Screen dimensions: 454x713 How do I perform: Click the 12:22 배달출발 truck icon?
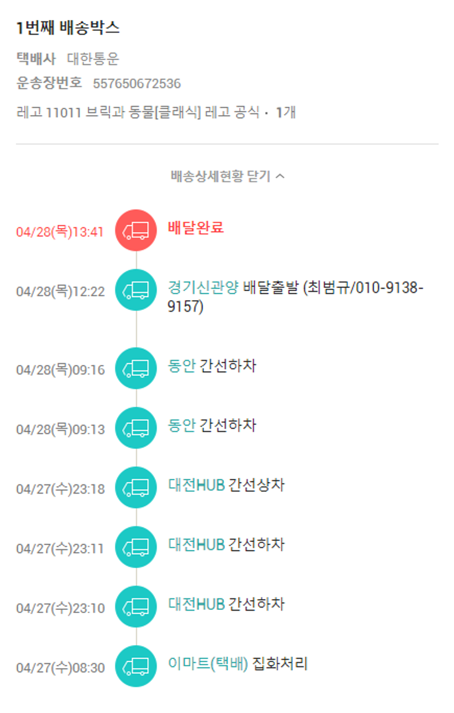click(x=136, y=290)
